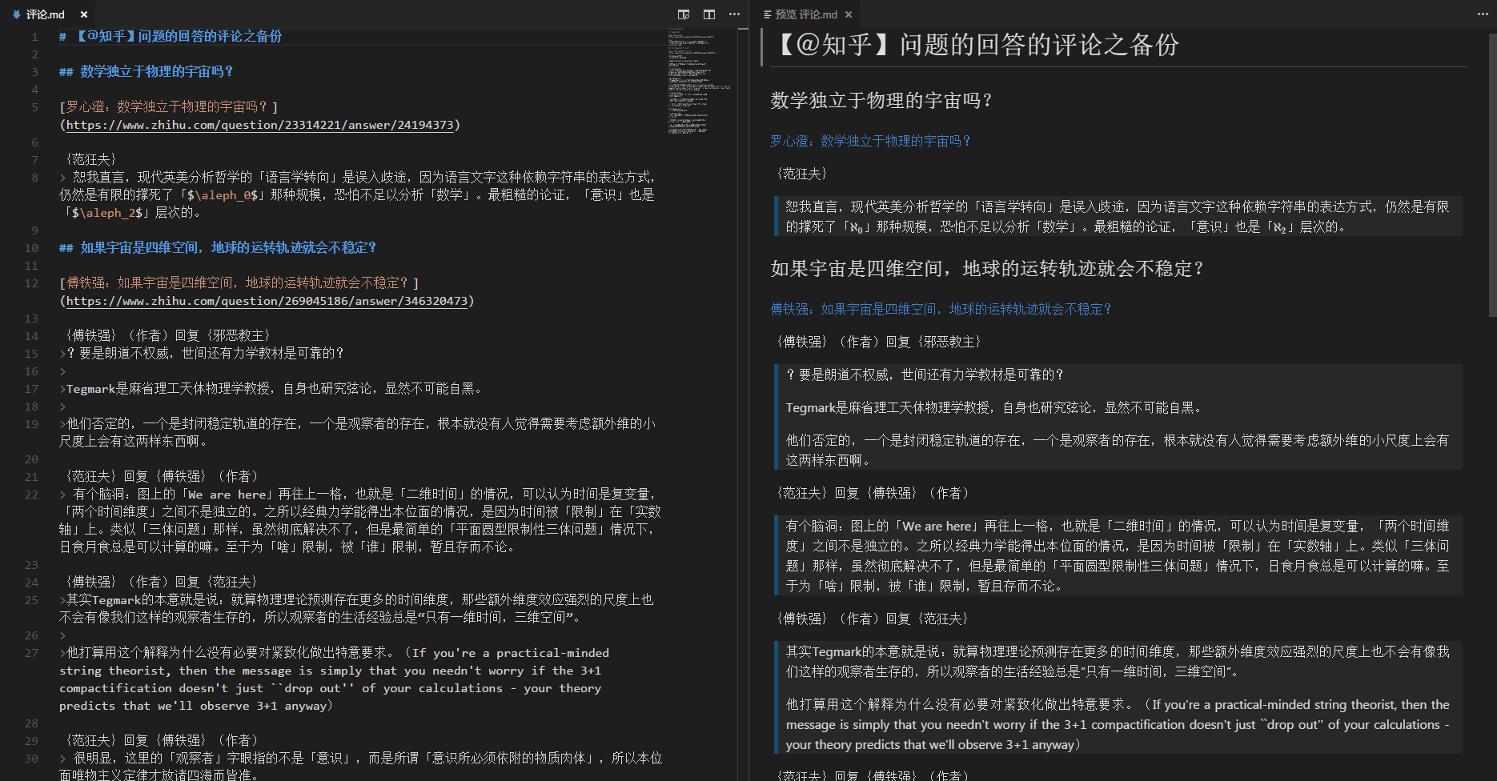Click editor title line '# 【@知乎】问题的回答的评论之备份'
The width and height of the screenshot is (1497, 781).
pos(171,37)
